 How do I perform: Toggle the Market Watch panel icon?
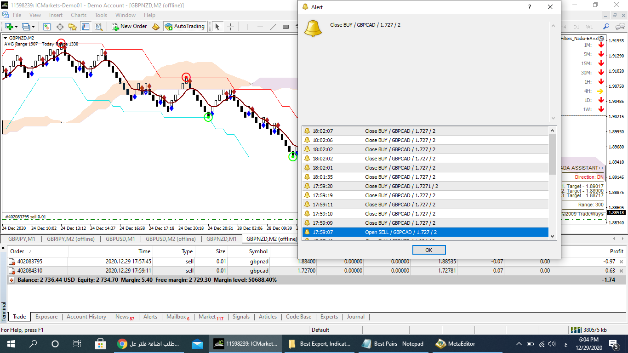(x=47, y=27)
